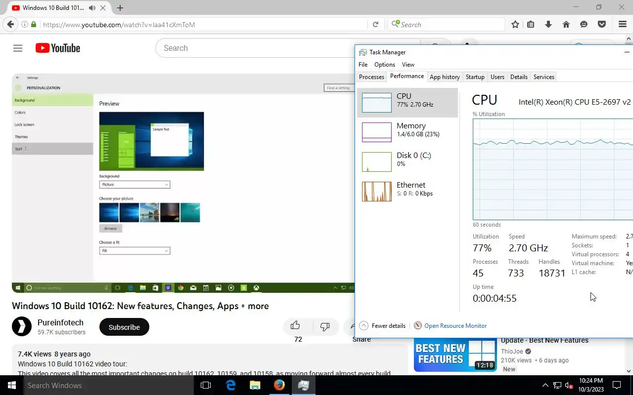Open the Pureinfotech channel name link

[x=60, y=322]
